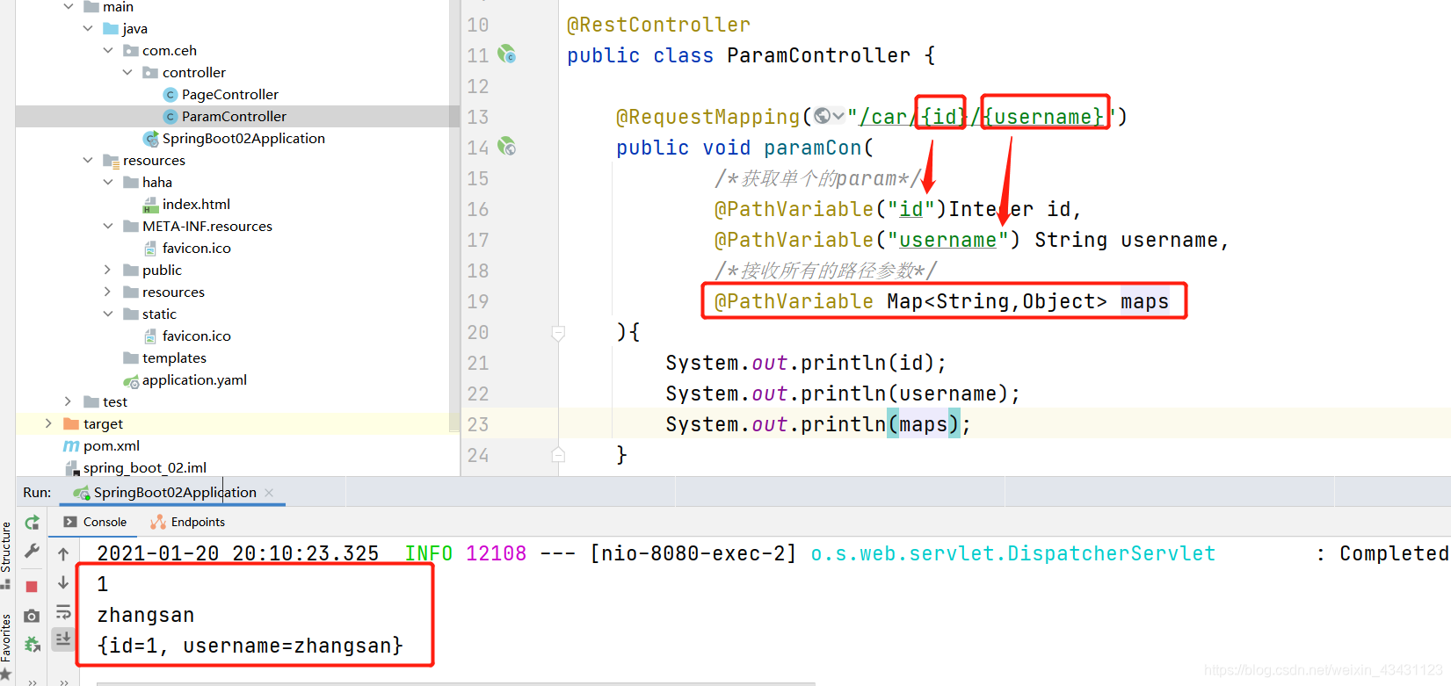Click the camera thread dump icon
The image size is (1451, 686).
pos(32,616)
